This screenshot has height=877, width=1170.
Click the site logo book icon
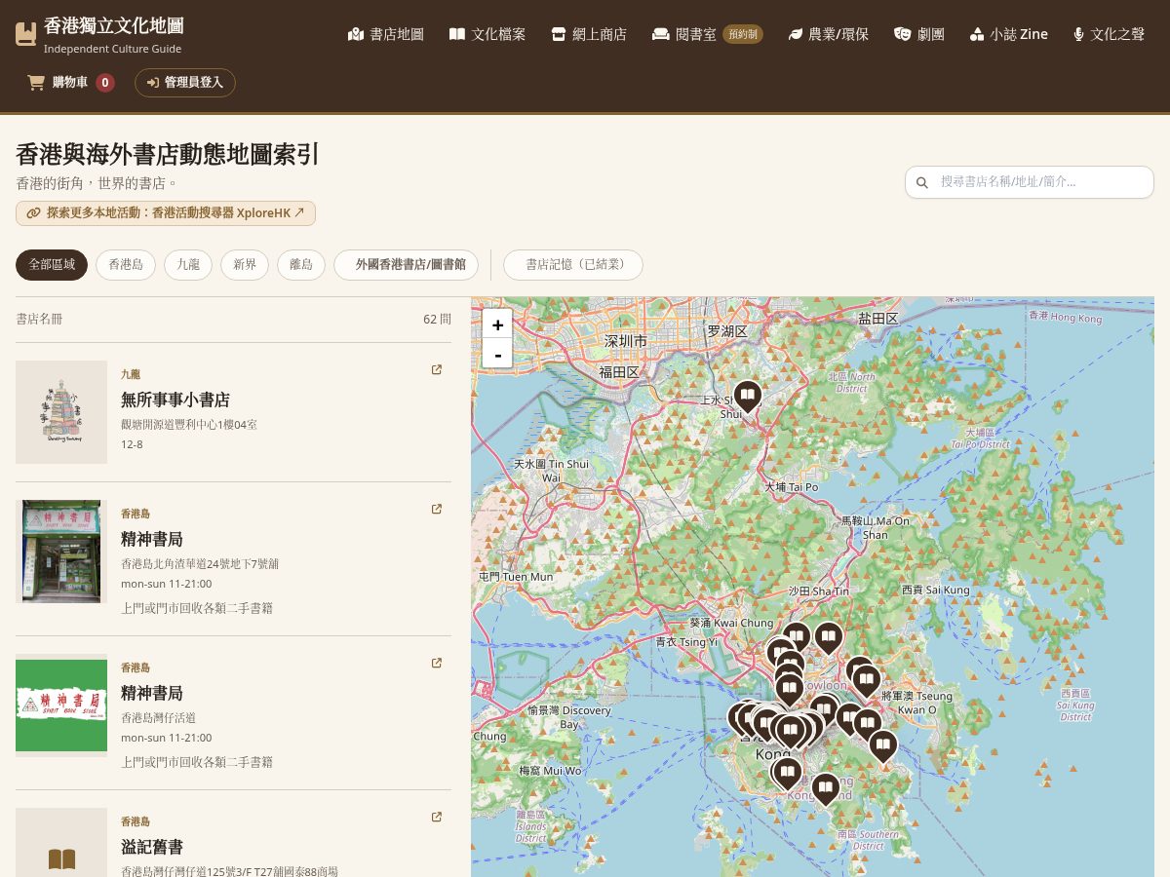[26, 34]
